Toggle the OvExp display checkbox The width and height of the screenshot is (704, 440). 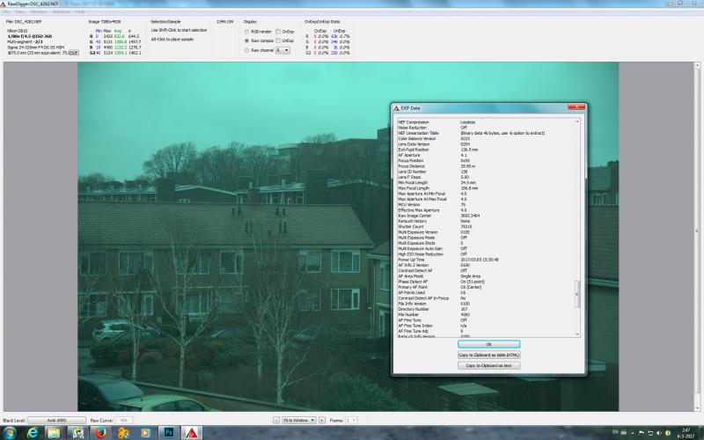coord(278,32)
